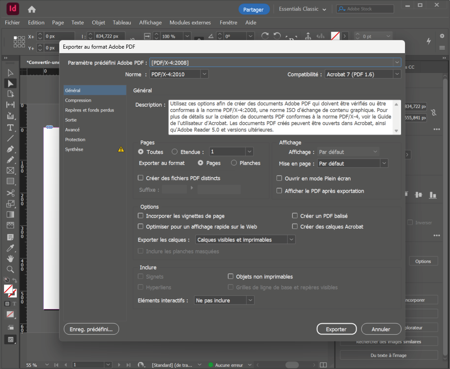The height and width of the screenshot is (369, 450).
Task: Select the Zoom magnifier tool
Action: click(10, 269)
